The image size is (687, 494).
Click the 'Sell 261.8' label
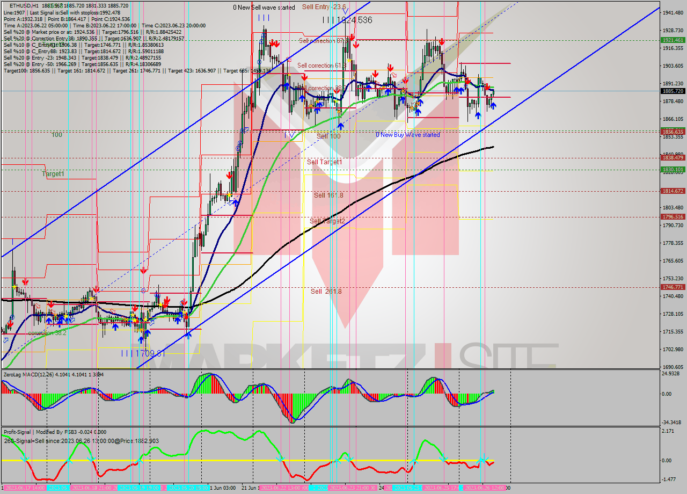point(326,291)
